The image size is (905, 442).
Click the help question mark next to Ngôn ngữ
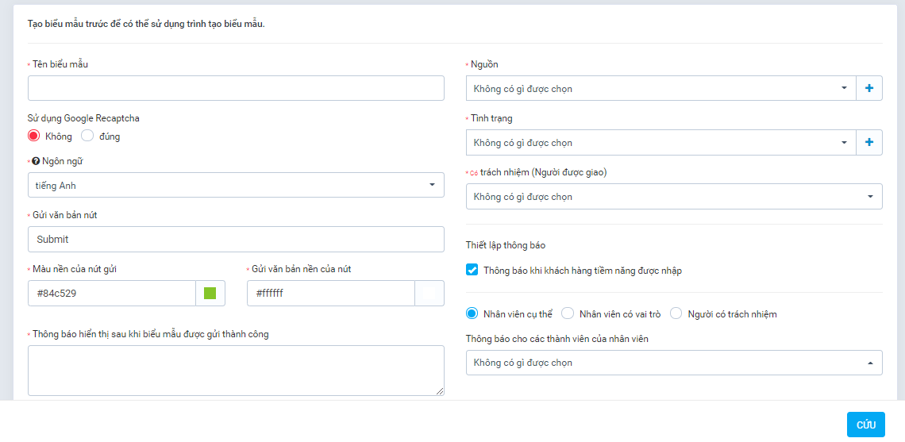click(x=36, y=161)
